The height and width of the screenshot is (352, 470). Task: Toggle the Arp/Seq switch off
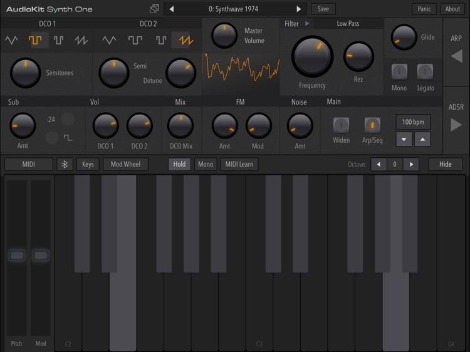[372, 125]
